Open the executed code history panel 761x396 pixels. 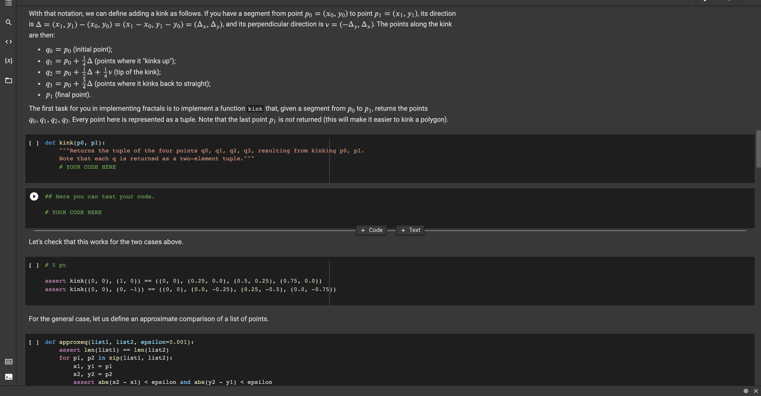point(8,361)
